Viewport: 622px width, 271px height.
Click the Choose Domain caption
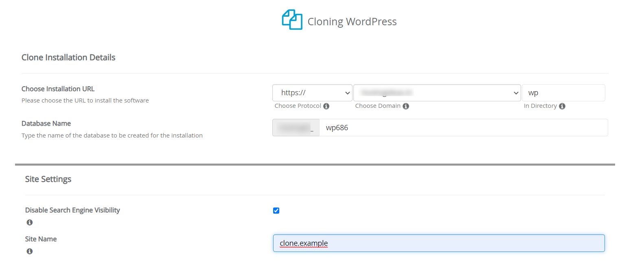(378, 106)
